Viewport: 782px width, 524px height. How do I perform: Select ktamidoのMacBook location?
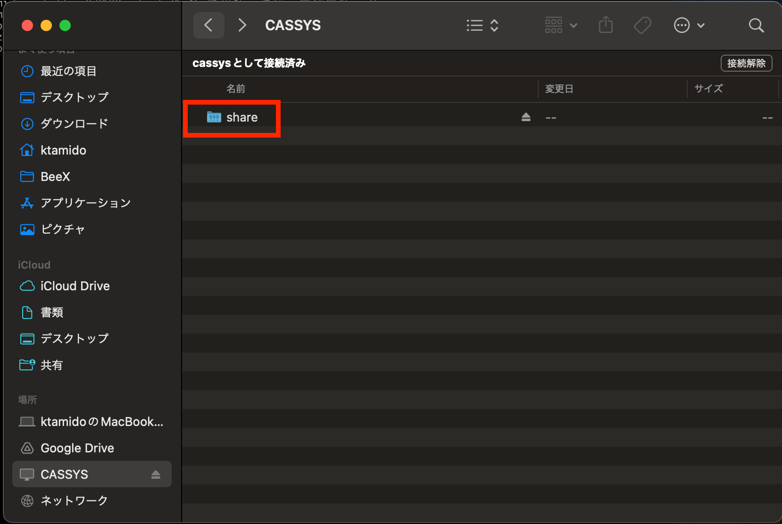92,422
